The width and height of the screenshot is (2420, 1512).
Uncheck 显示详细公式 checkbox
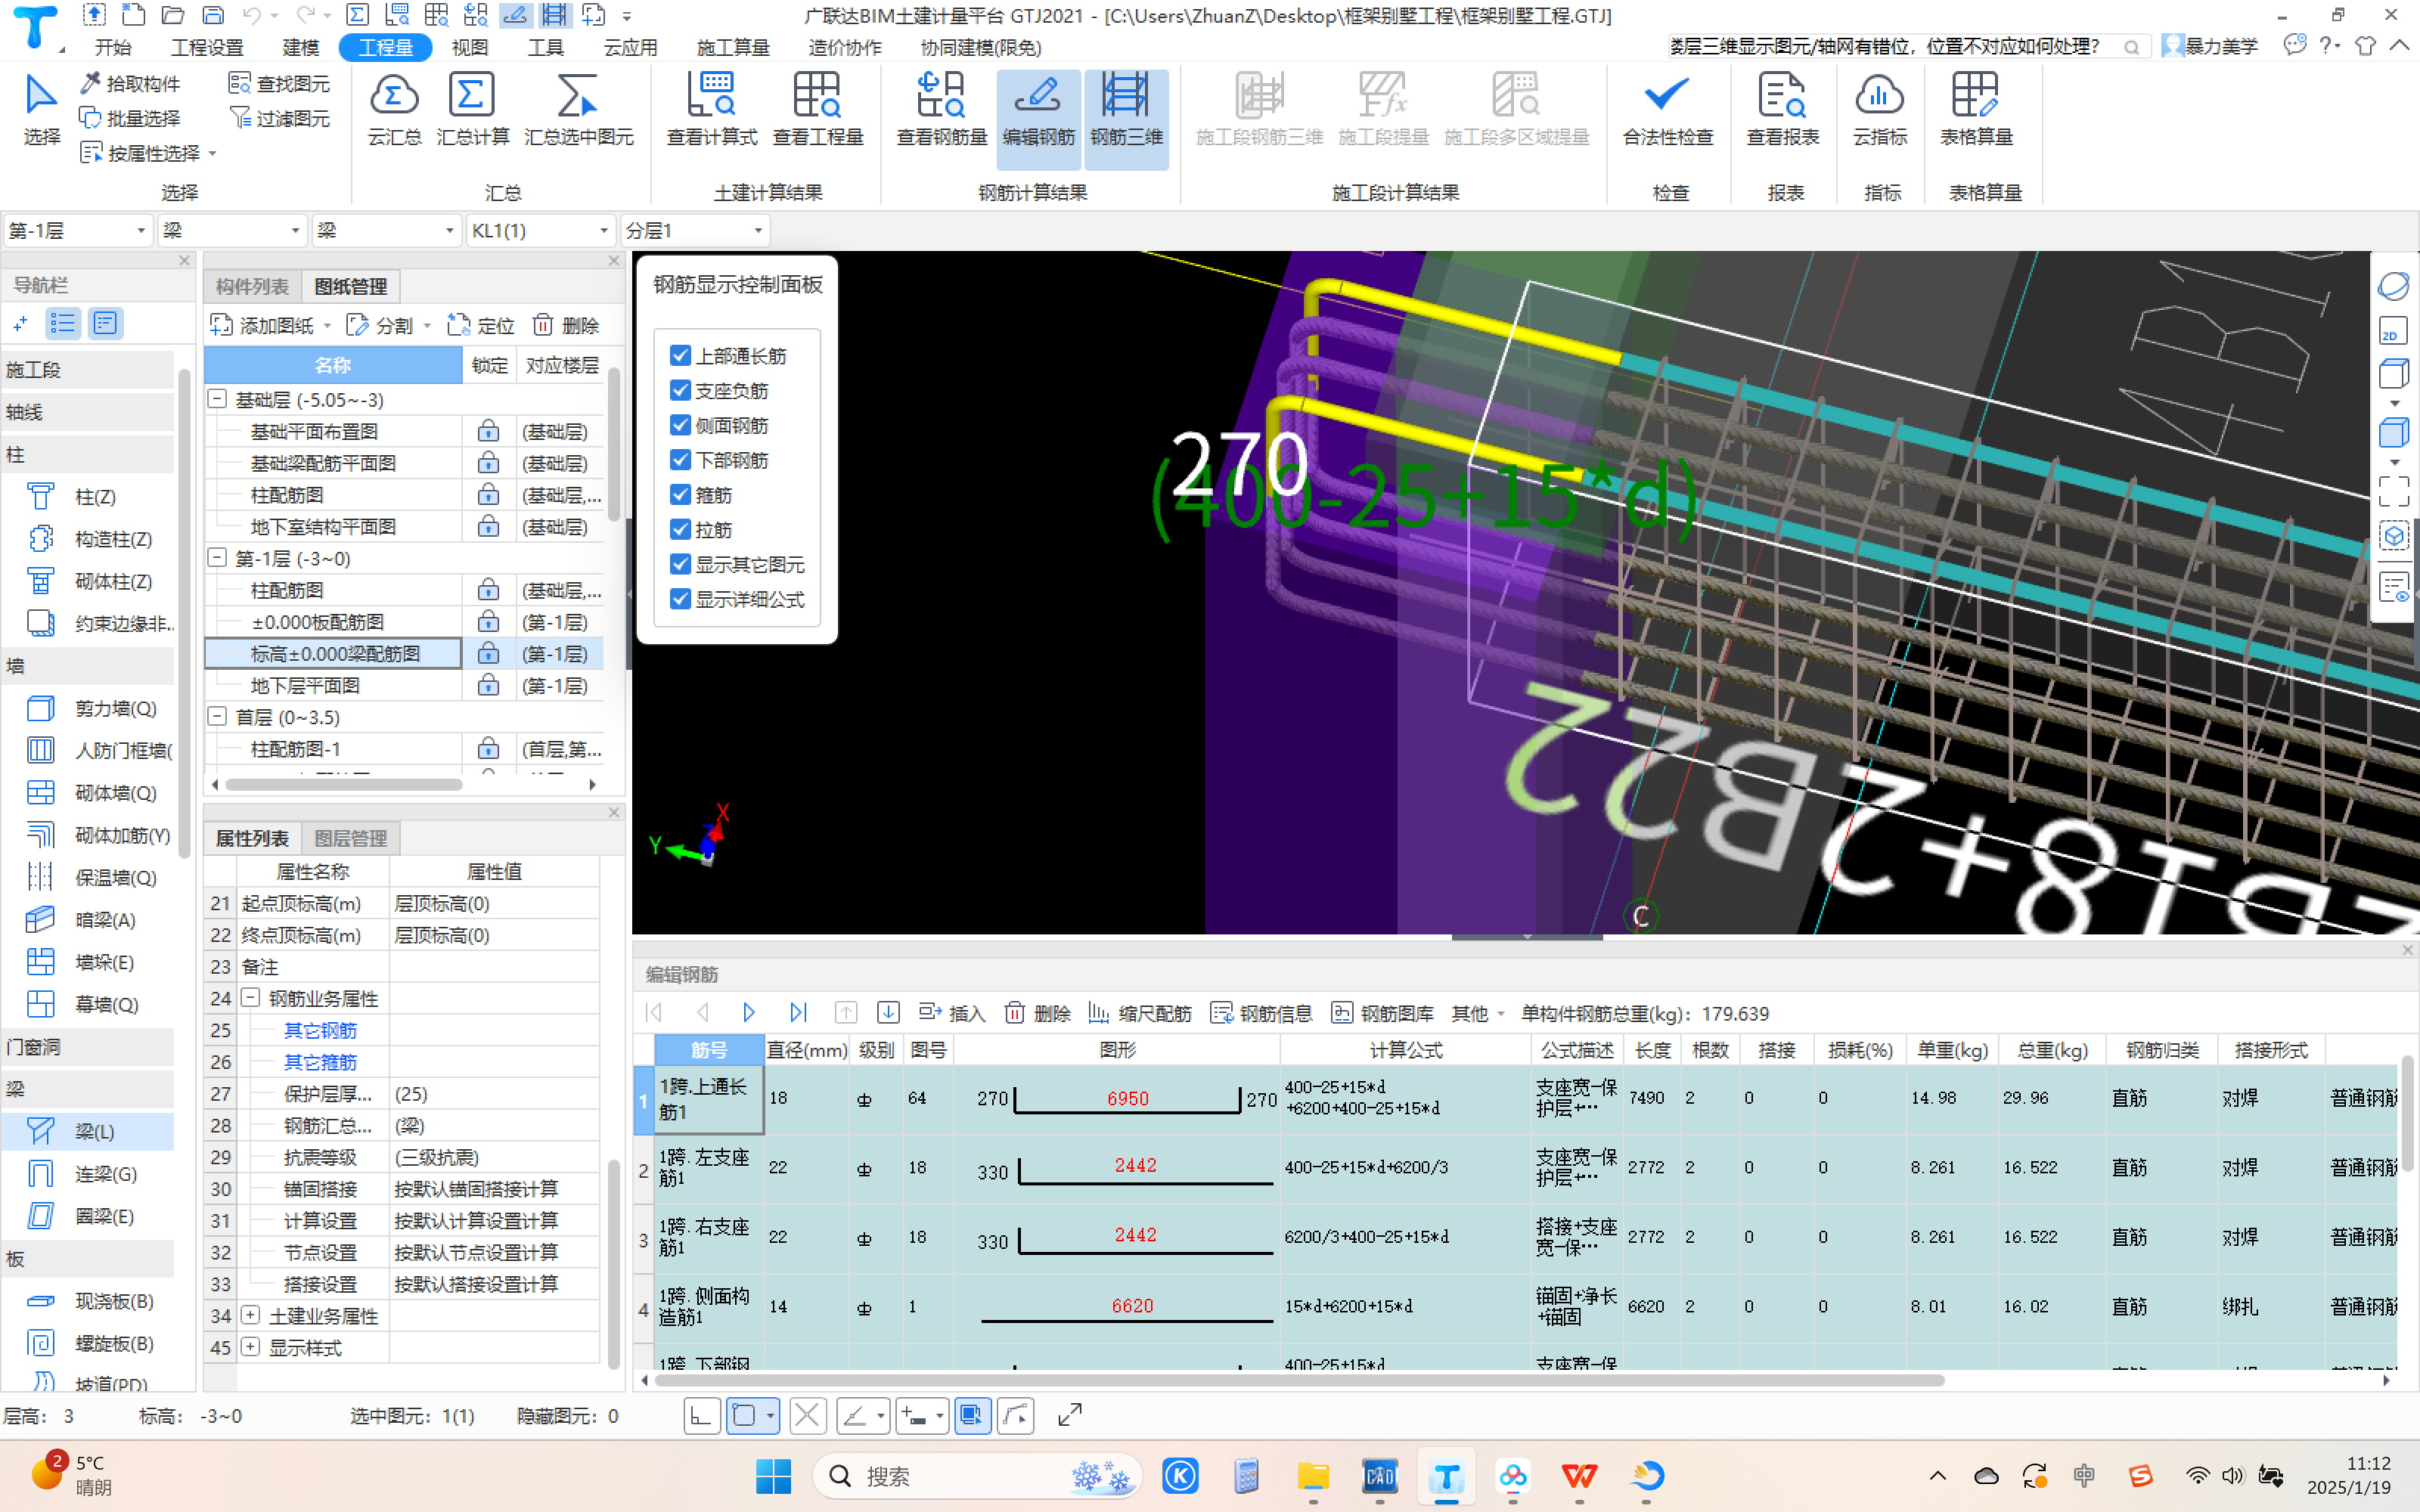click(x=680, y=599)
